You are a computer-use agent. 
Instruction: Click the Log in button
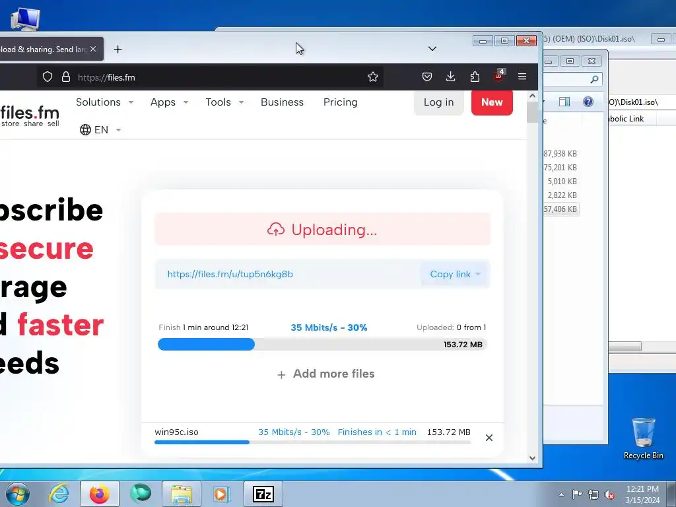438,102
